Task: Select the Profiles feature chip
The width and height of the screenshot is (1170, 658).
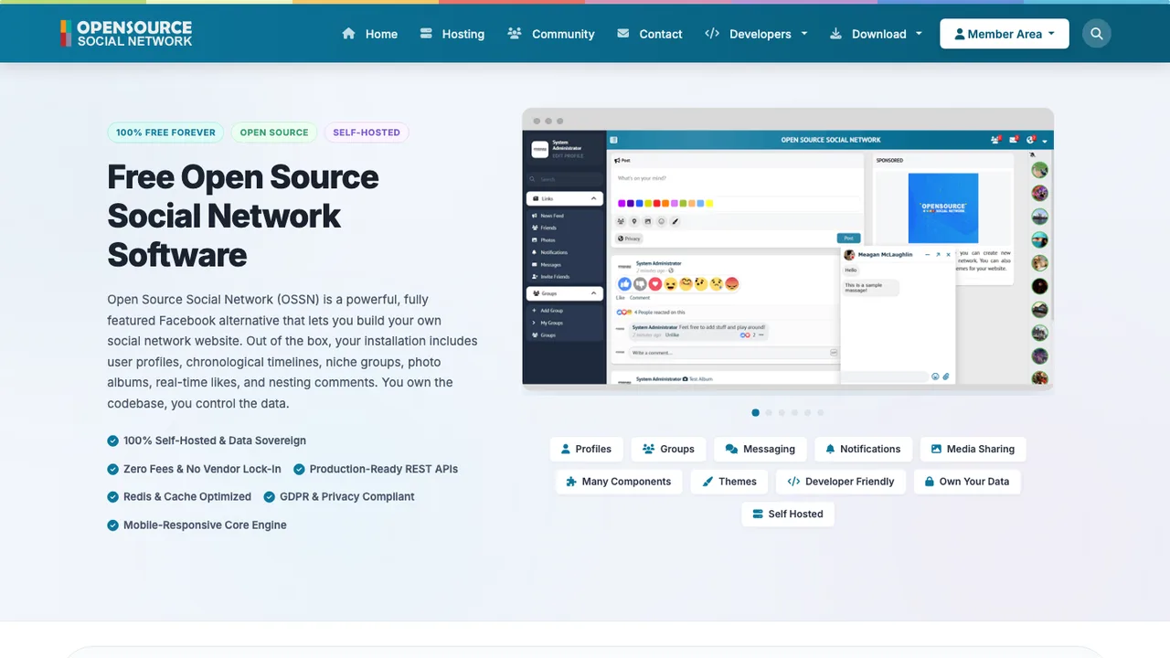Action: pos(586,449)
